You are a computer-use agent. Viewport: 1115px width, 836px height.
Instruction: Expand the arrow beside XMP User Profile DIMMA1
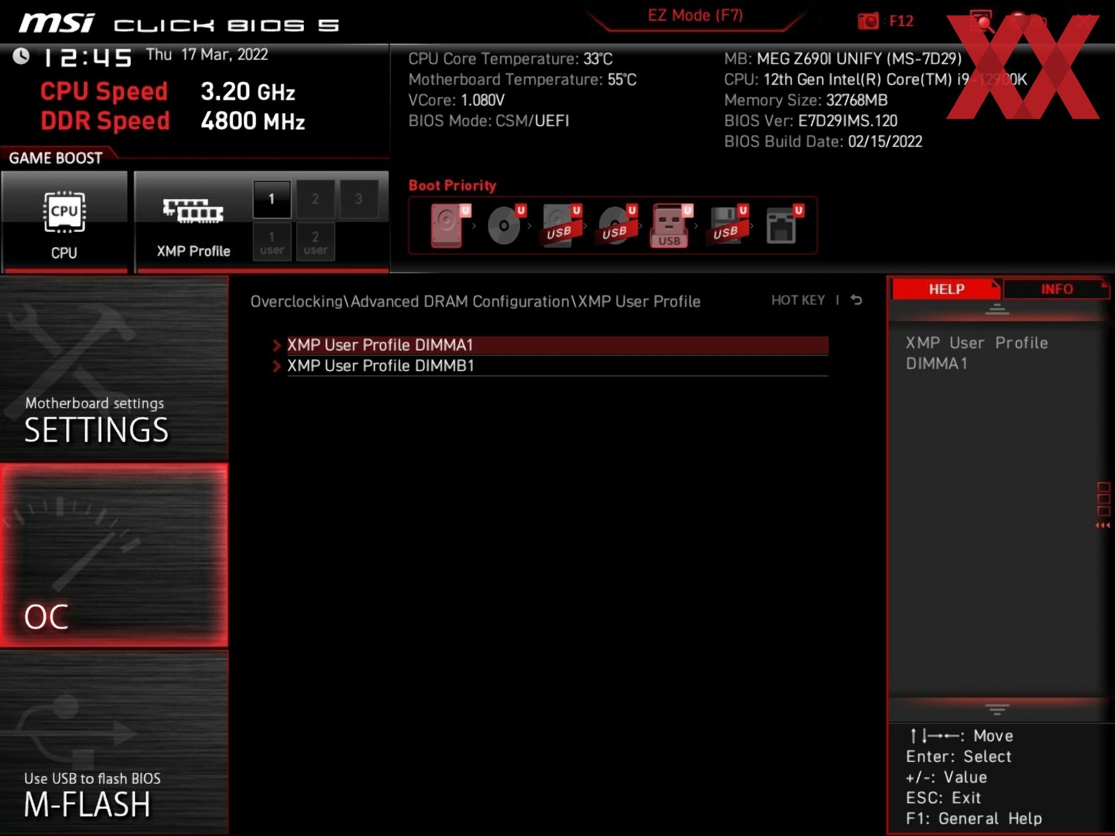point(277,345)
